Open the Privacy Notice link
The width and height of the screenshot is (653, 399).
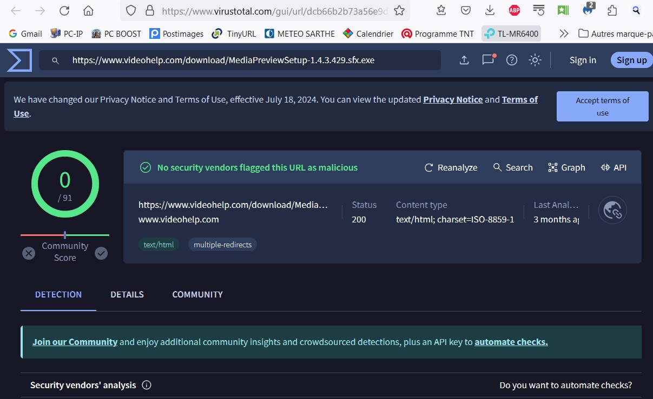click(453, 99)
